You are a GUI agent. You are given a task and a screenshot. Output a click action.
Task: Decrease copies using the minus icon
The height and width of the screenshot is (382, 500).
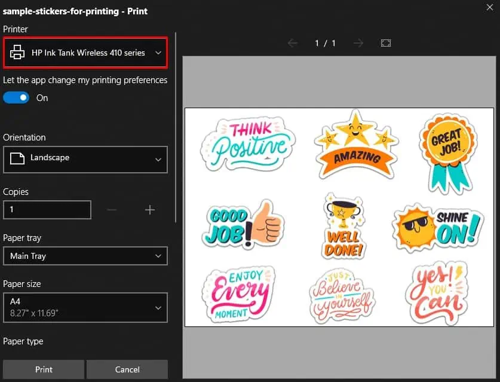(x=112, y=209)
